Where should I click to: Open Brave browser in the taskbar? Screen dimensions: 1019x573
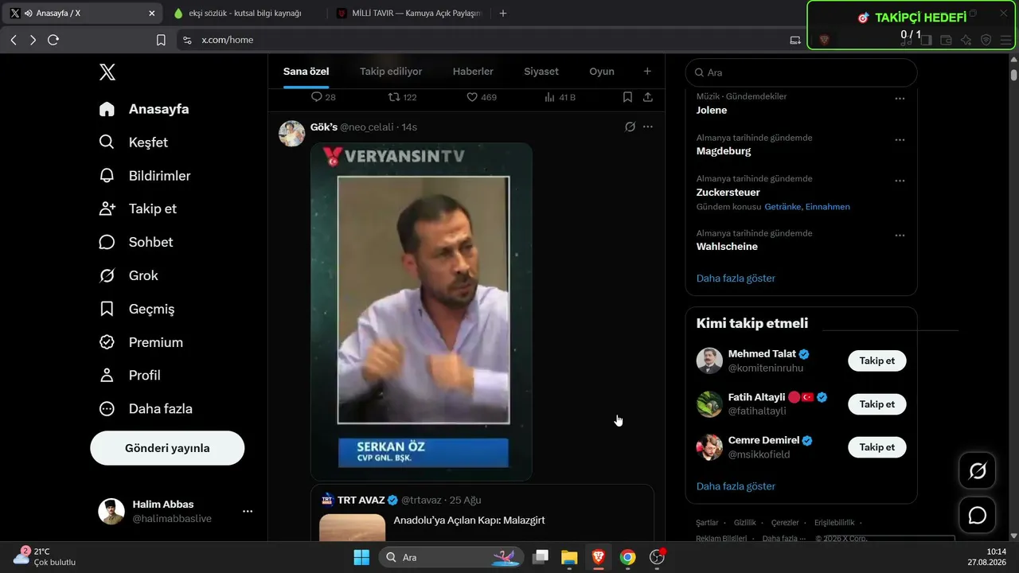pyautogui.click(x=598, y=557)
